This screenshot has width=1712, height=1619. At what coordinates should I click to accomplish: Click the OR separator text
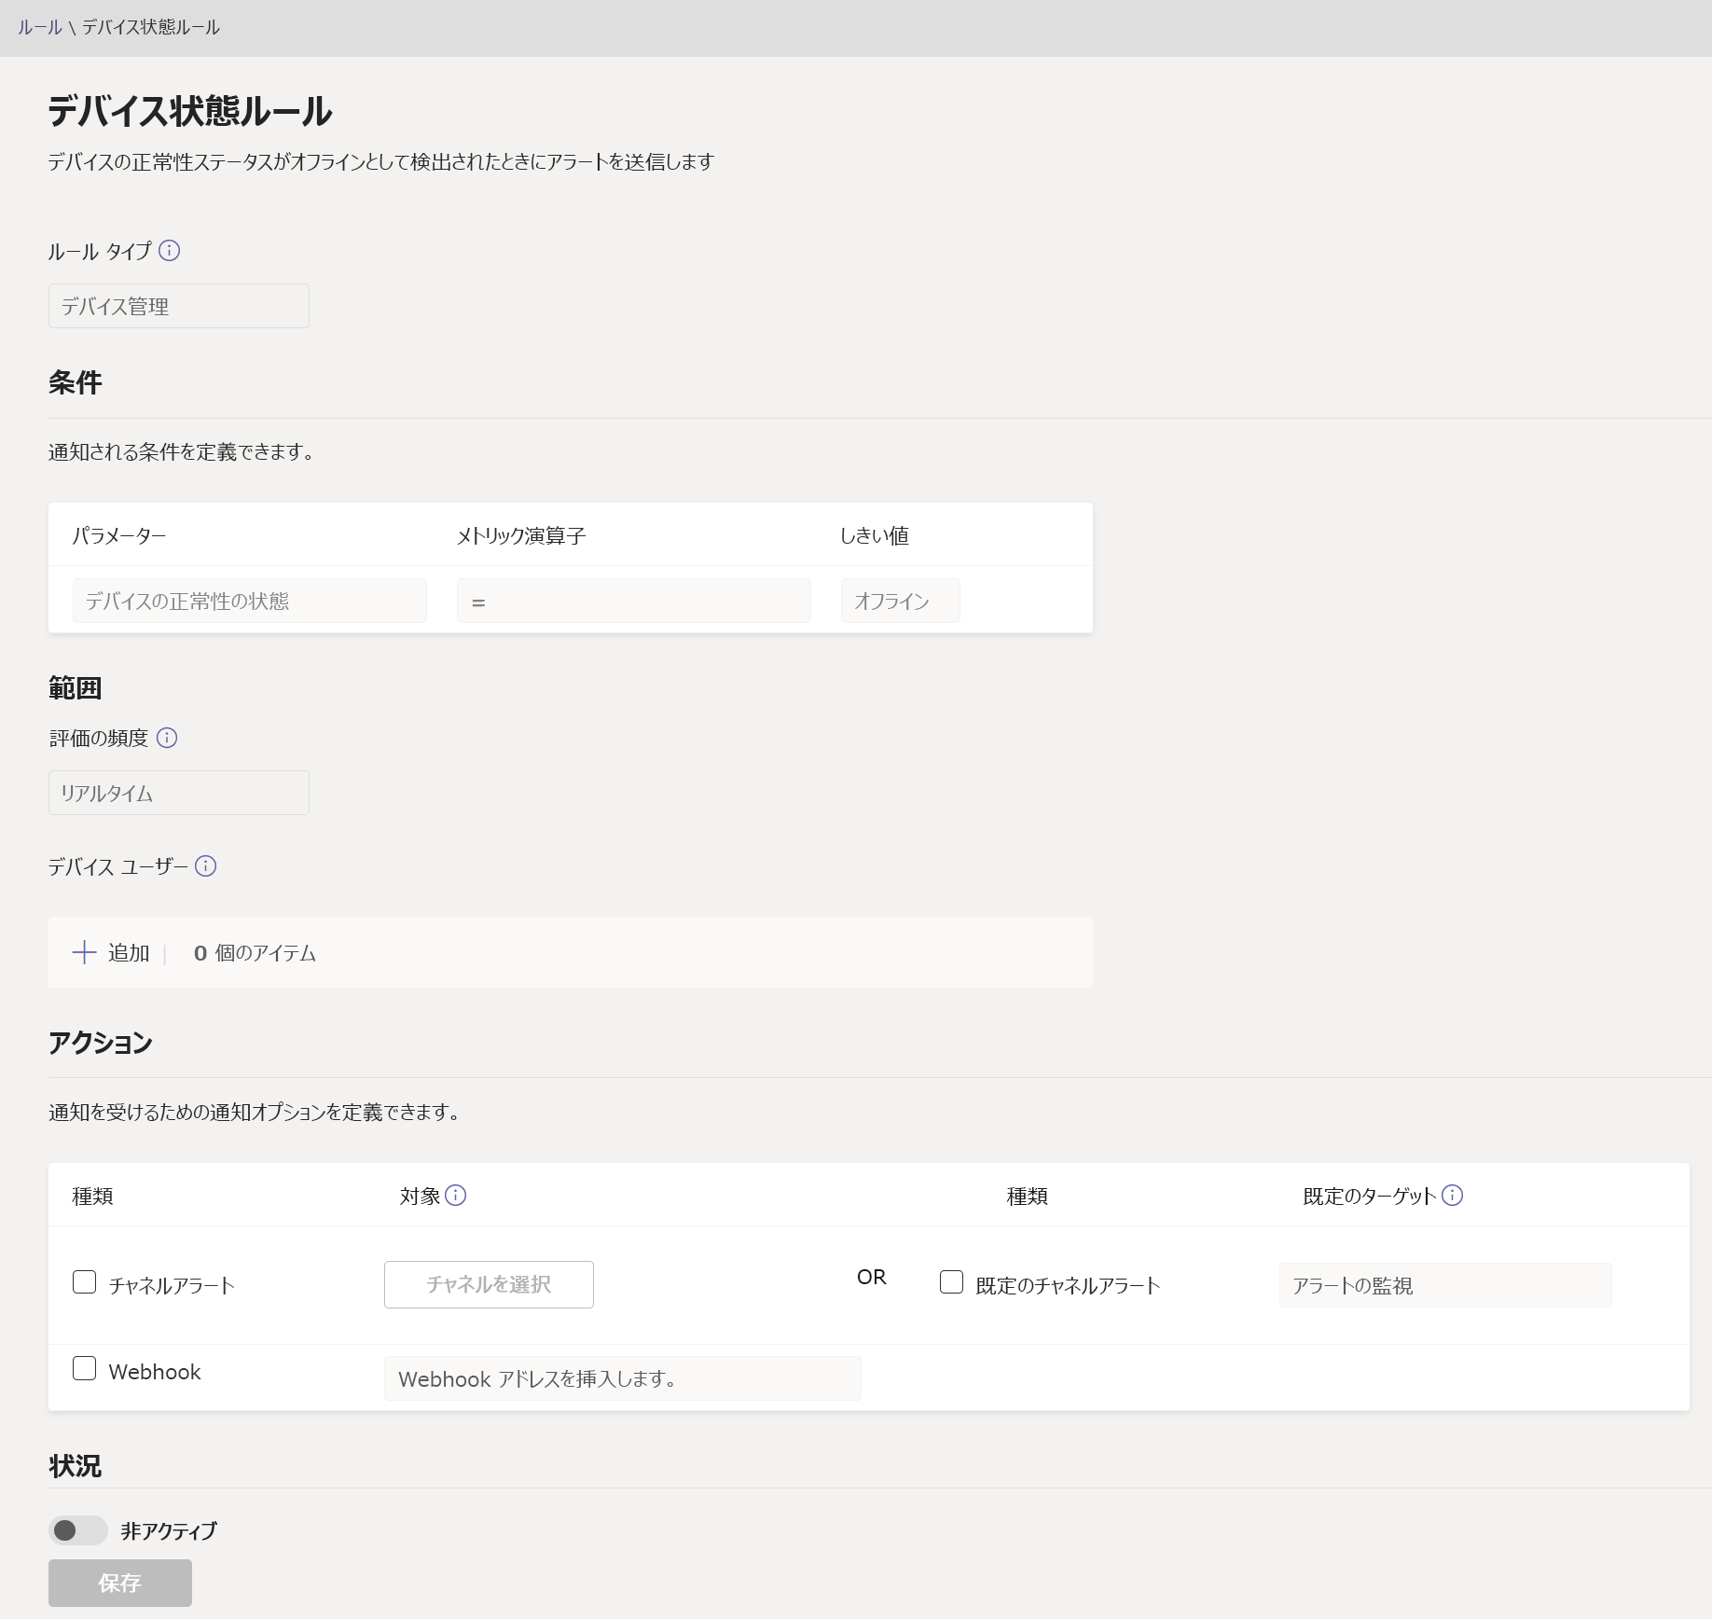point(872,1277)
